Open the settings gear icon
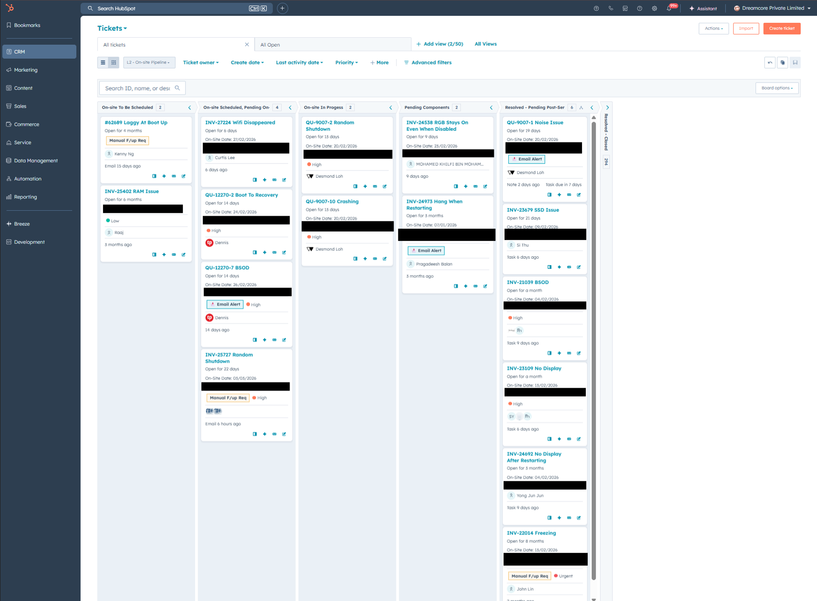 (x=654, y=8)
